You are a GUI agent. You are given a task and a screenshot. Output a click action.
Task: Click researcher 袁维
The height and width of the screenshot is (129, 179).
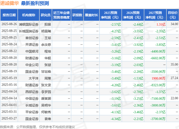(48, 119)
